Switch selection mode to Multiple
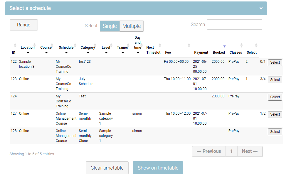286x176 pixels. (x=132, y=26)
